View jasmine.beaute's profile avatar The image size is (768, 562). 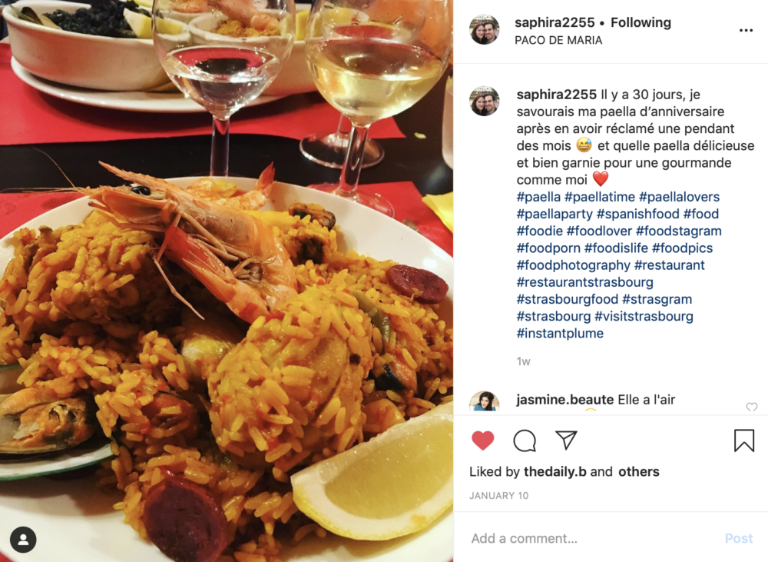(x=485, y=401)
